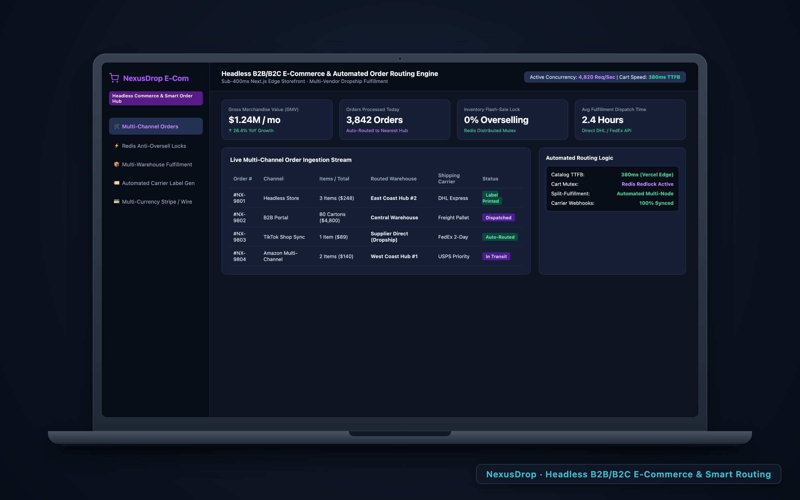Click the package box icon for Multi-Warehouse Fulfillment
This screenshot has width=800, height=500.
(x=117, y=164)
